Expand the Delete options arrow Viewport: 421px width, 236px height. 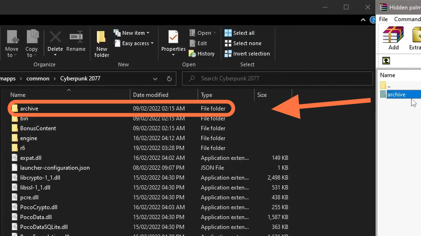[55, 55]
